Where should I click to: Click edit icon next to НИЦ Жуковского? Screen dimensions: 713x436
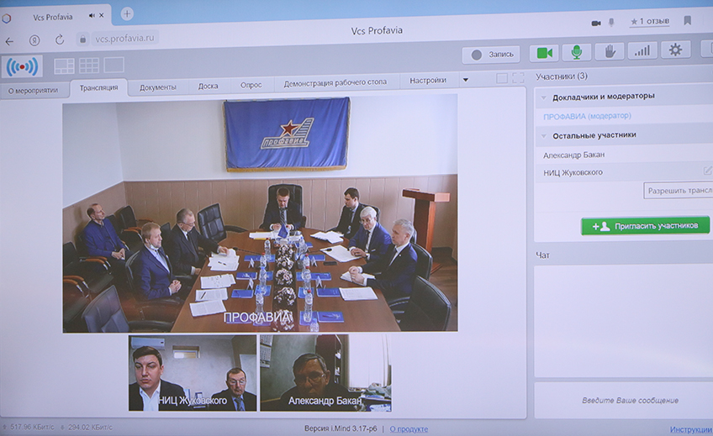point(708,171)
